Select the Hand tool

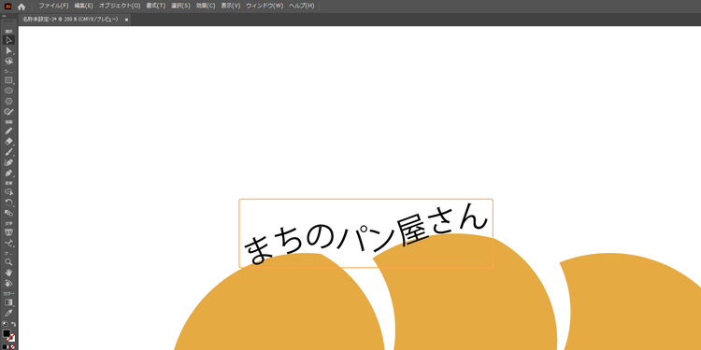(8, 273)
